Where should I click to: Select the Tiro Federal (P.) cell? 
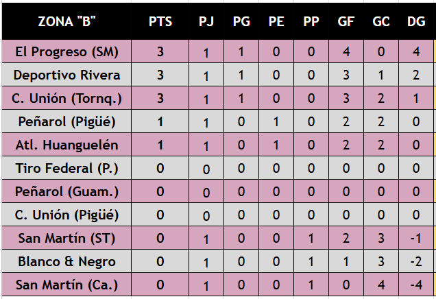[x=66, y=168]
